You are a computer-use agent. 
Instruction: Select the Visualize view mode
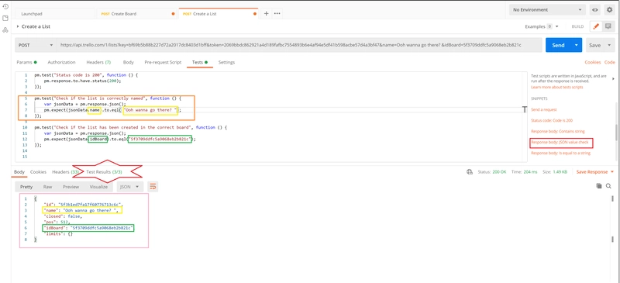coord(98,187)
